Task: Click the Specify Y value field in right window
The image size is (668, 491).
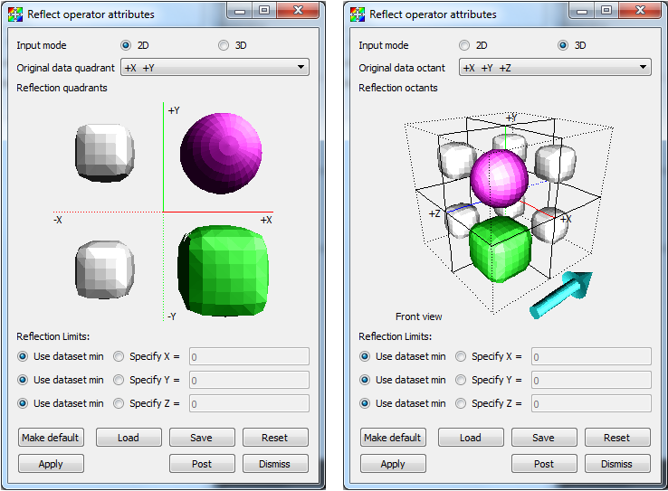Action: click(591, 380)
